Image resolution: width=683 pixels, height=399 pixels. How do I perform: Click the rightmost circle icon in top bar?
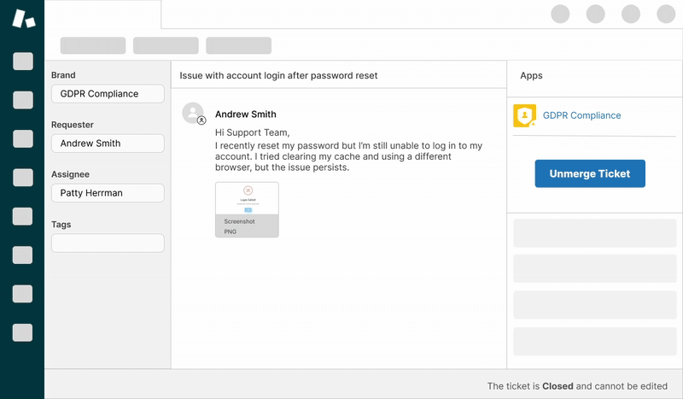tap(666, 14)
